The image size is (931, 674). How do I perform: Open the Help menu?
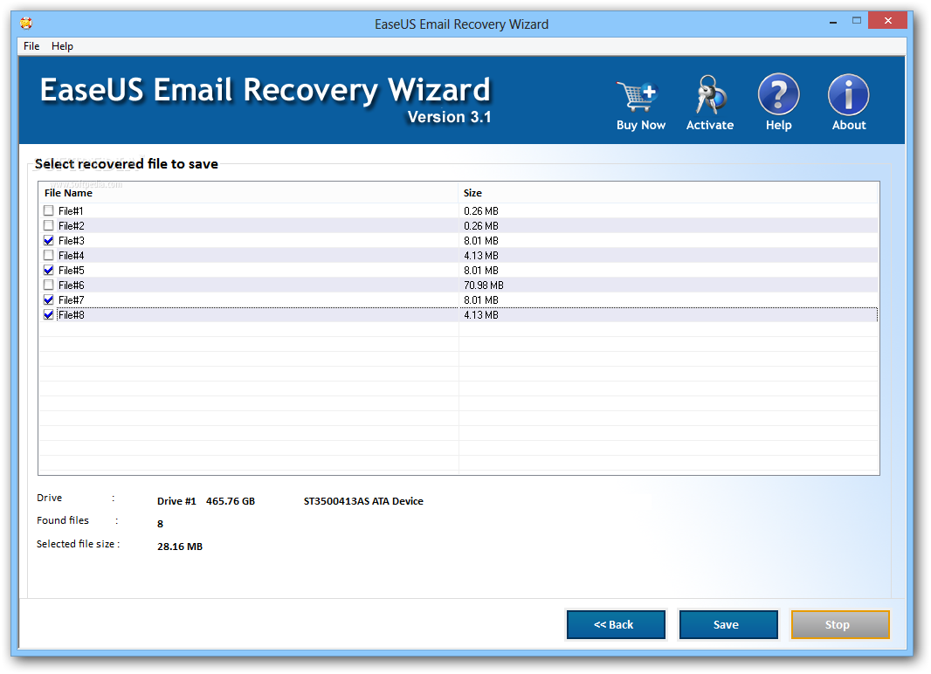62,46
